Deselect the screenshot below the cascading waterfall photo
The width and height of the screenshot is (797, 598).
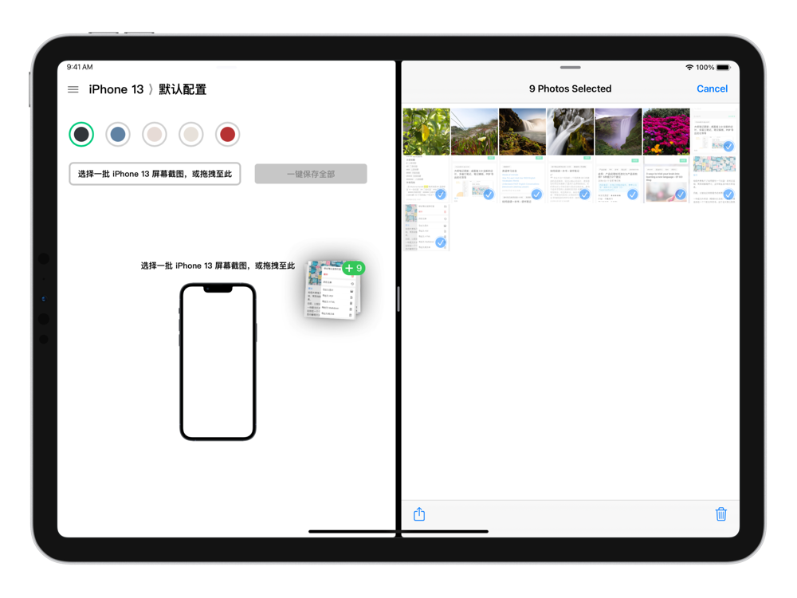pyautogui.click(x=571, y=179)
